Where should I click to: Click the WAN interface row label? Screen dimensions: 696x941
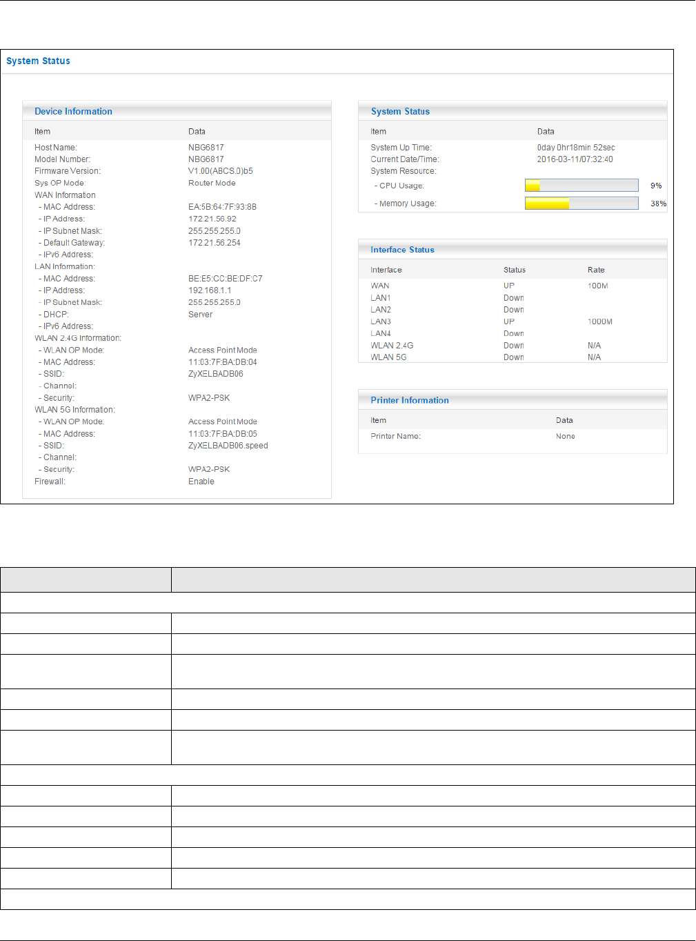(380, 286)
